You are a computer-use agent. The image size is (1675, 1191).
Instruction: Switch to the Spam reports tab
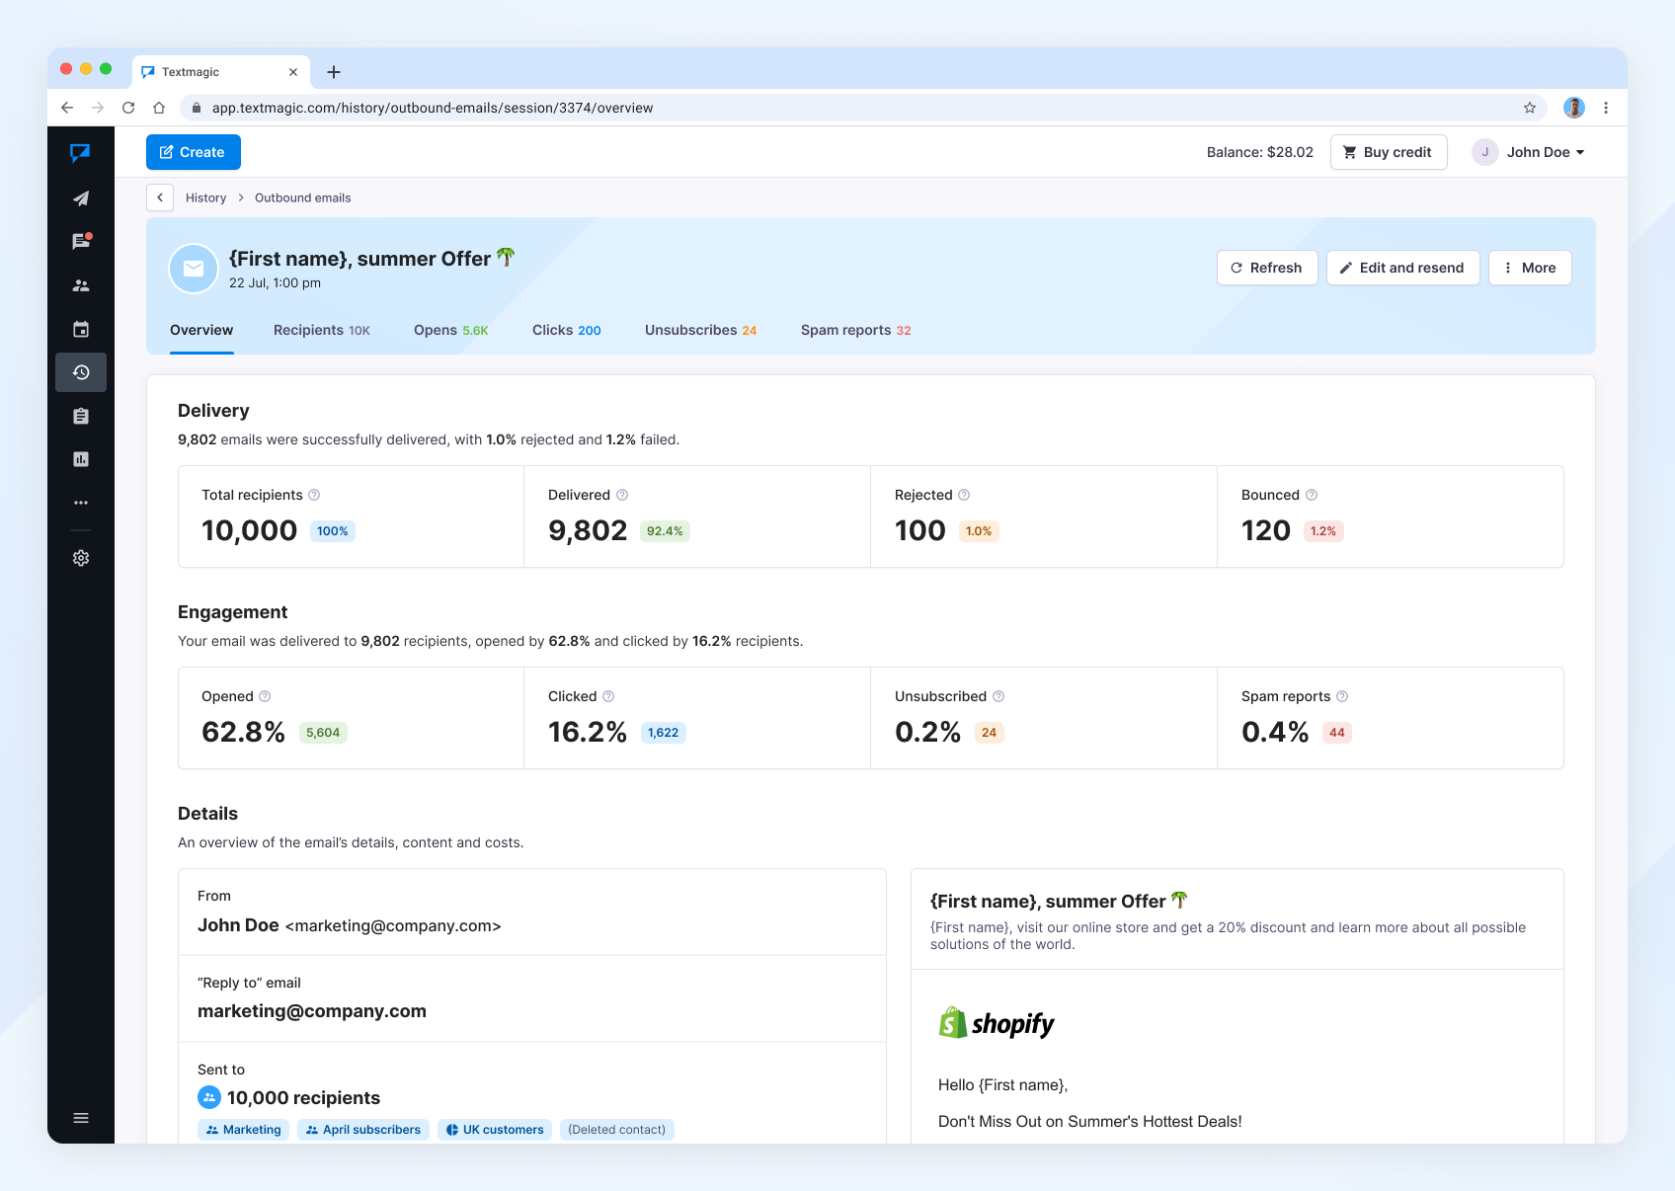click(855, 330)
